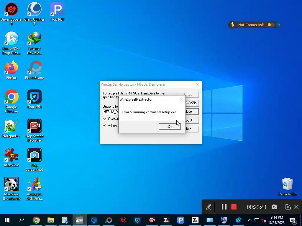Select the IrfanView Thumbnails desktop icon
The width and height of the screenshot is (302, 226).
[x=12, y=189]
